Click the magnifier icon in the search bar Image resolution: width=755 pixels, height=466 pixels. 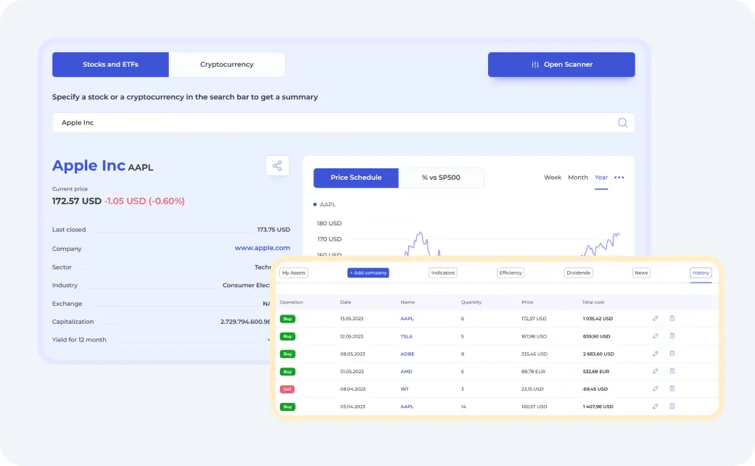pos(622,122)
